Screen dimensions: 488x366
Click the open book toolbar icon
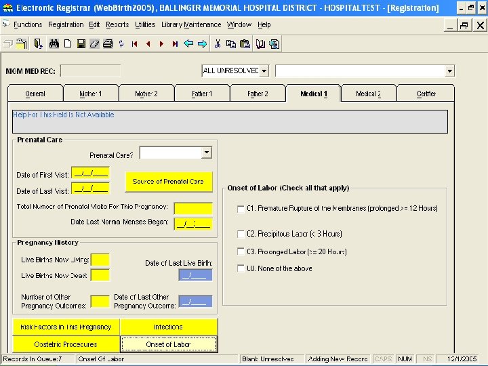coord(260,44)
